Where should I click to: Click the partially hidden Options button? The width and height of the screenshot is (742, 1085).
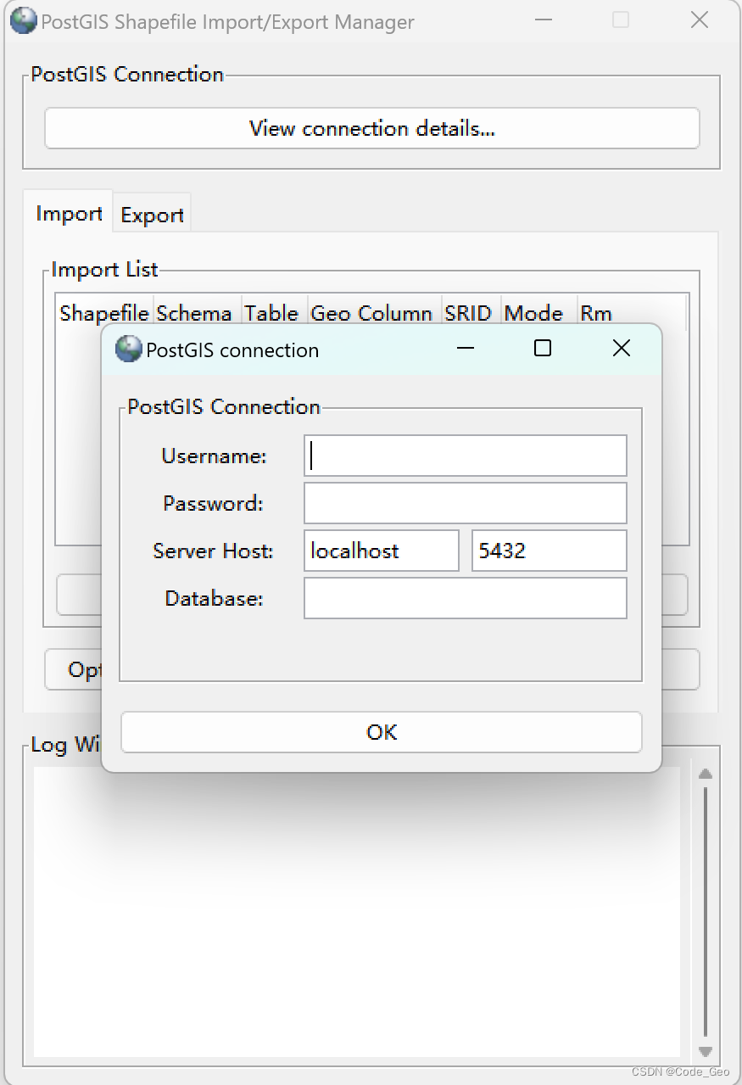point(74,669)
